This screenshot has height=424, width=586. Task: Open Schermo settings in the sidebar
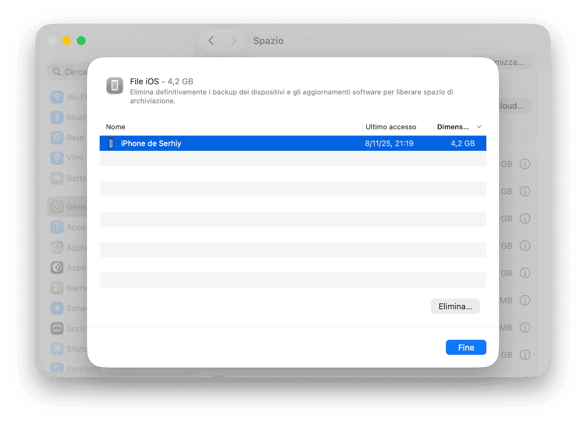69,308
